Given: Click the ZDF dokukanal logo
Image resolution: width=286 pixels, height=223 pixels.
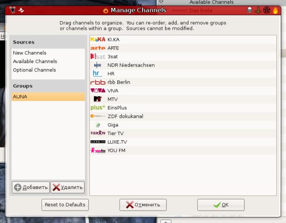Looking at the screenshot, I should coord(98,116).
